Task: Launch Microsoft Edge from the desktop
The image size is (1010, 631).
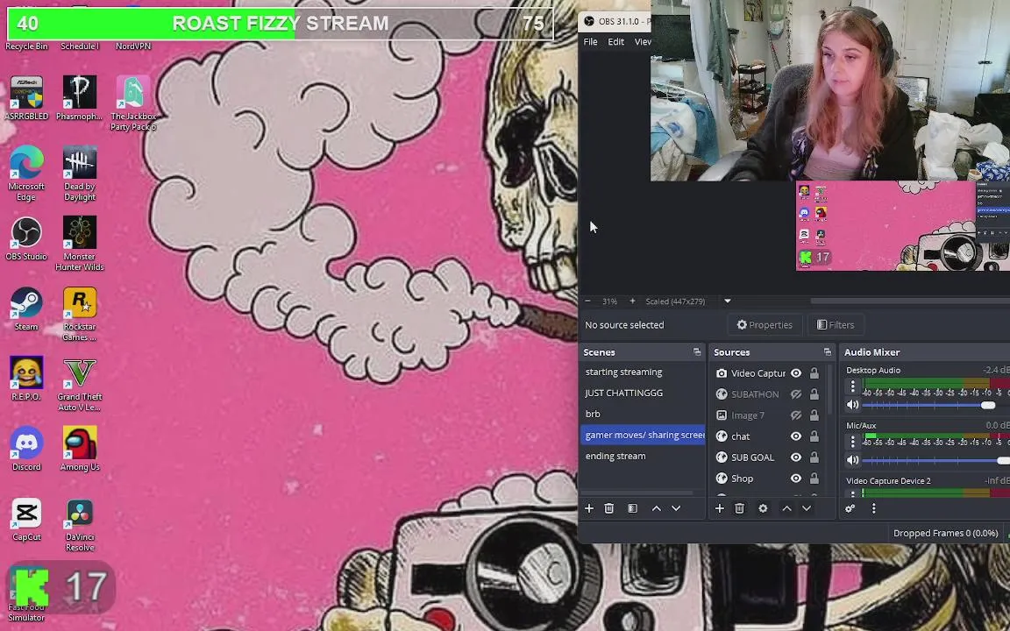Action: 26,174
